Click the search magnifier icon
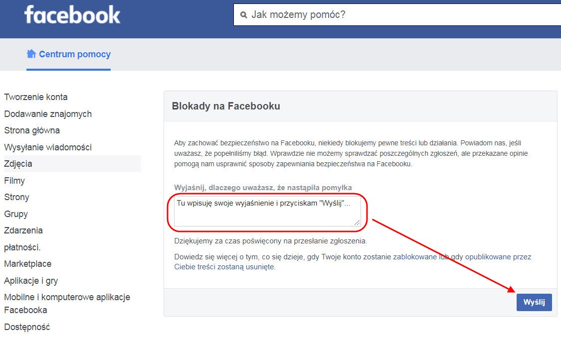561x337 pixels. [x=243, y=15]
